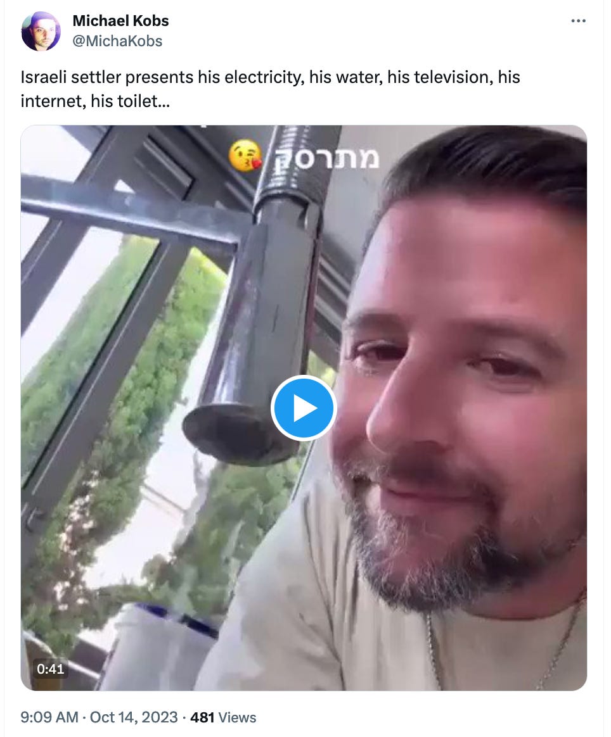The width and height of the screenshot is (611, 737).
Task: Click the 0:41 video duration badge
Action: tap(50, 669)
